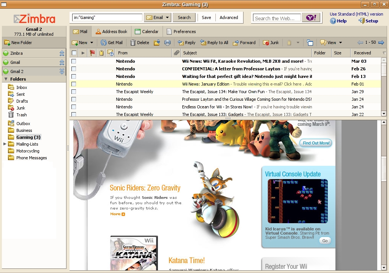Viewport: 389px width, 273px height.
Task: Open the message in a new window icon
Action: click(310, 43)
